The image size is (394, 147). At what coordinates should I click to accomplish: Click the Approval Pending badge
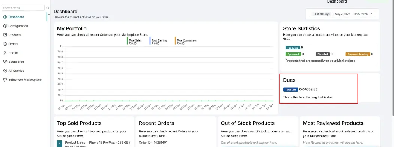[358, 54]
